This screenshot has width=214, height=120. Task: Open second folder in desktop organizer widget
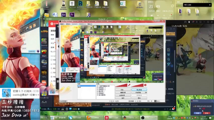(189, 12)
